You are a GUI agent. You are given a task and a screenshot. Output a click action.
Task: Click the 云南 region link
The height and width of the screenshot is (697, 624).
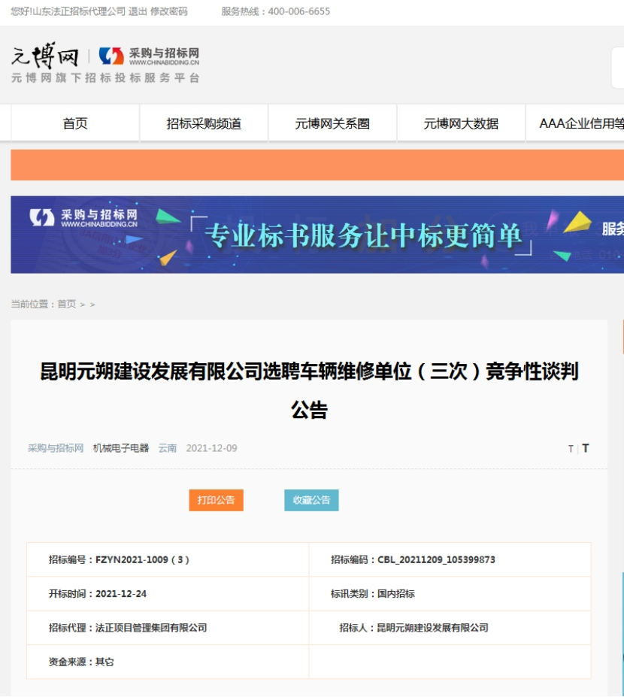click(167, 448)
